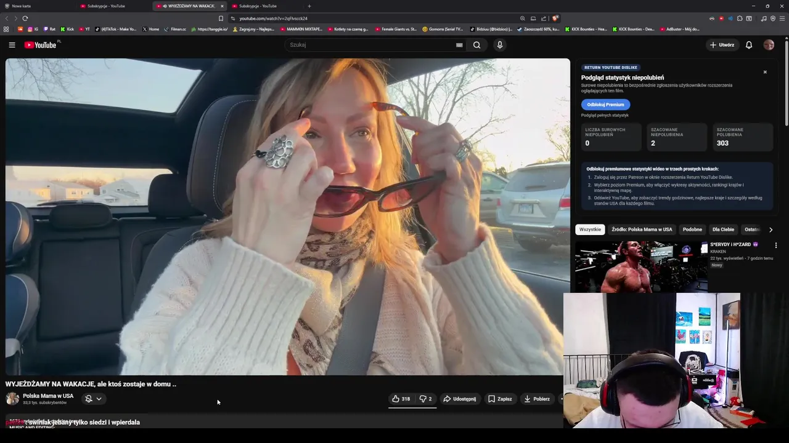
Task: Reload the page in the browser toolbar
Action: tap(25, 18)
